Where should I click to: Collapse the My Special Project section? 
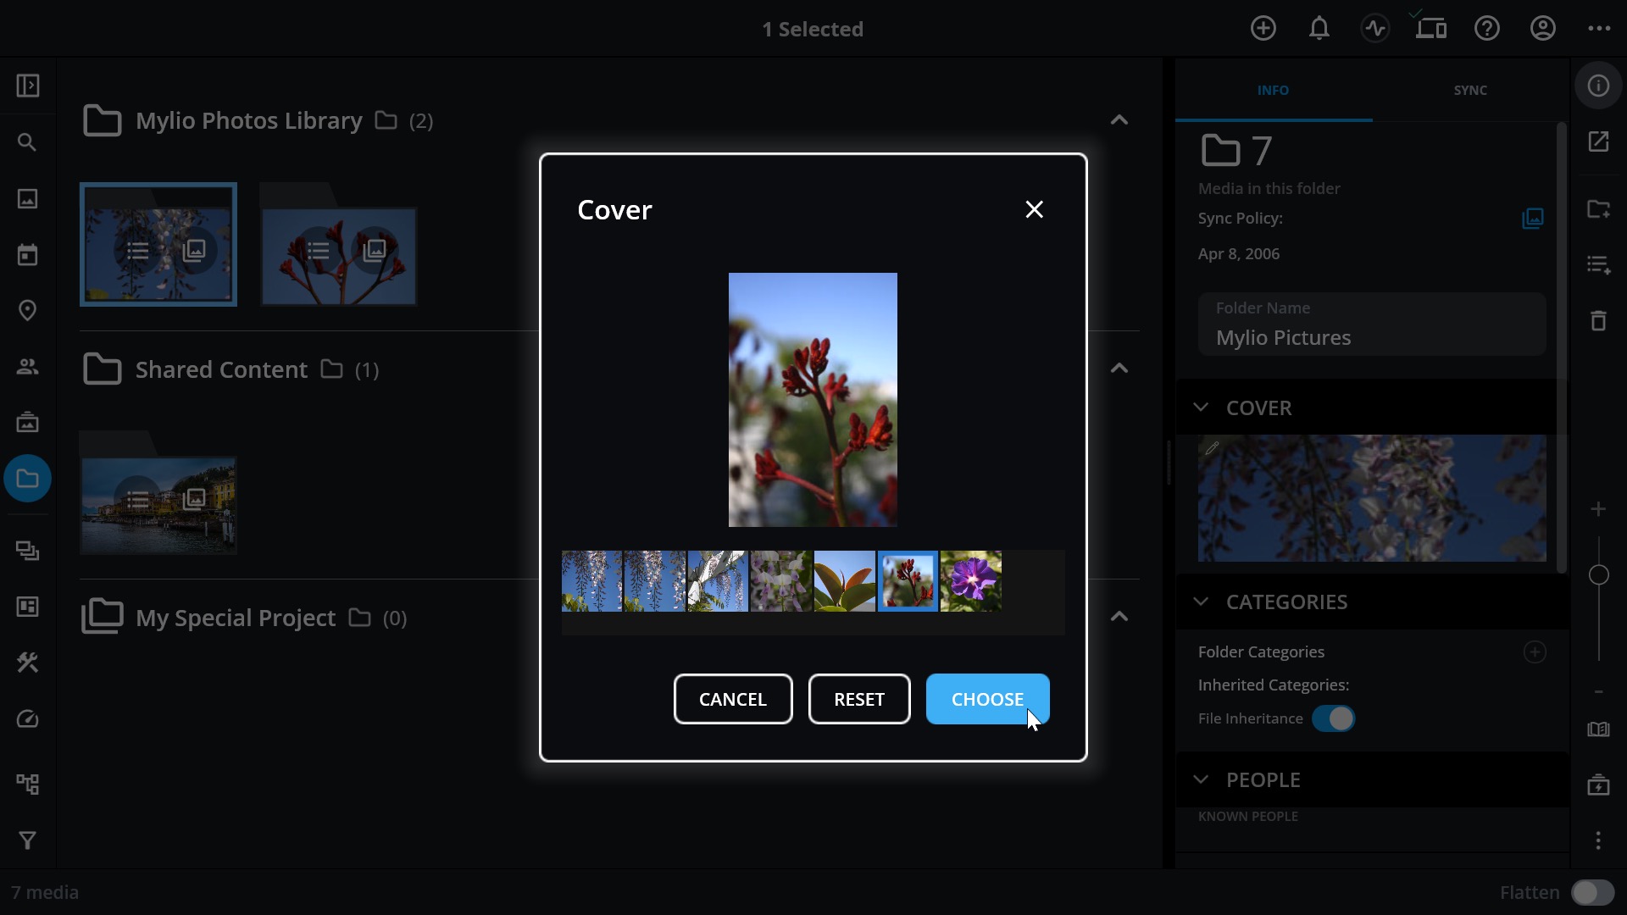tap(1119, 617)
